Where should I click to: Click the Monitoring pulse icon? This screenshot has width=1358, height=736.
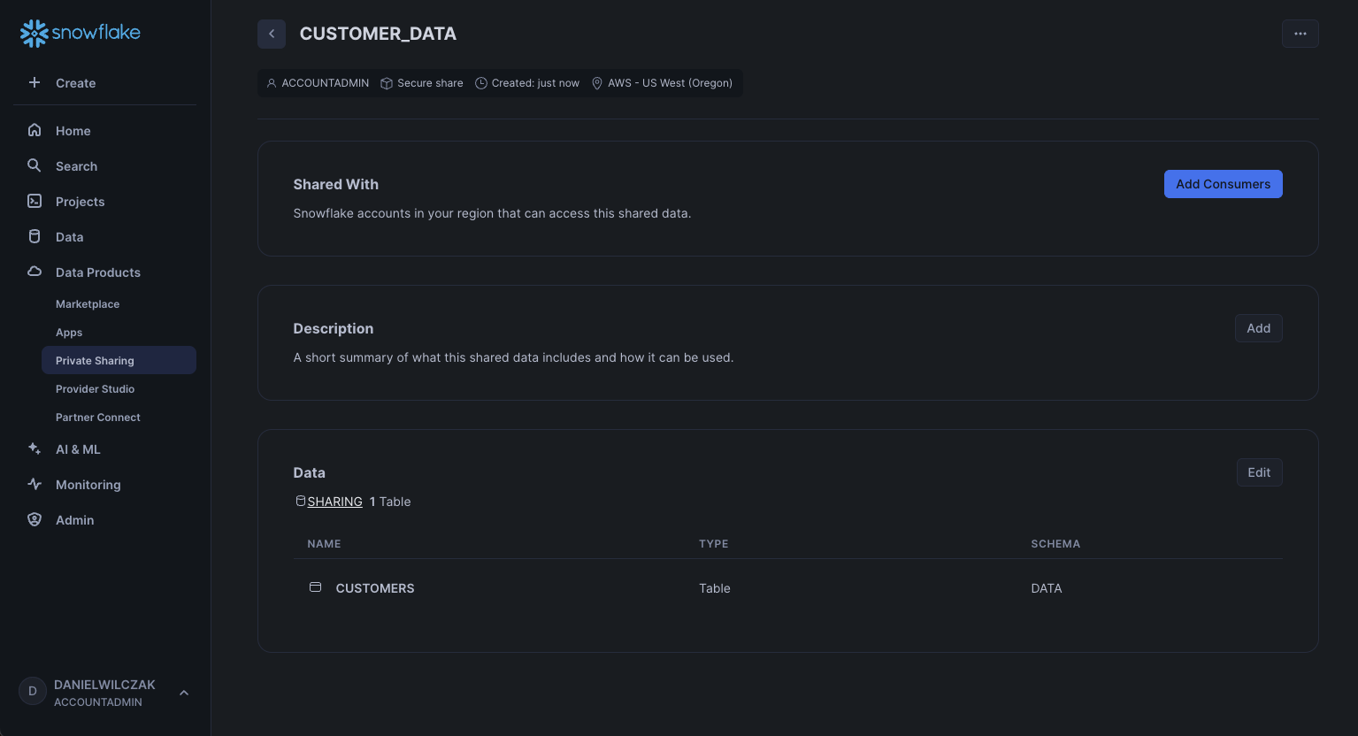[35, 484]
